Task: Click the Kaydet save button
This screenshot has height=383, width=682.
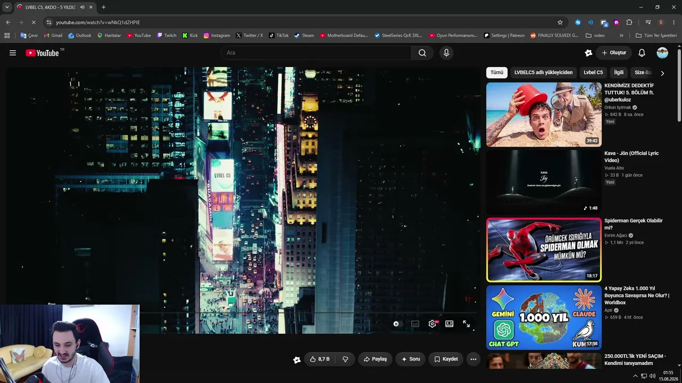Action: [x=446, y=359]
